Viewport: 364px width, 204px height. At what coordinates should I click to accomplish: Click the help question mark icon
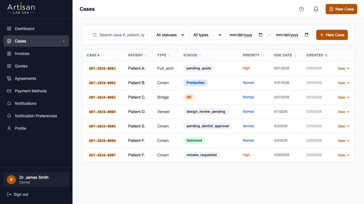301,9
